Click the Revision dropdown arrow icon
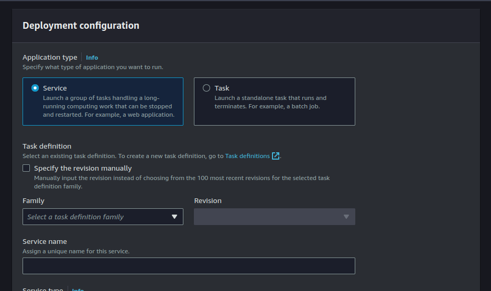Screen dimensions: 491x291 click(x=346, y=217)
